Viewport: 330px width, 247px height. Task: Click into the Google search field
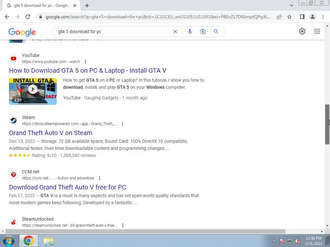coord(114,32)
